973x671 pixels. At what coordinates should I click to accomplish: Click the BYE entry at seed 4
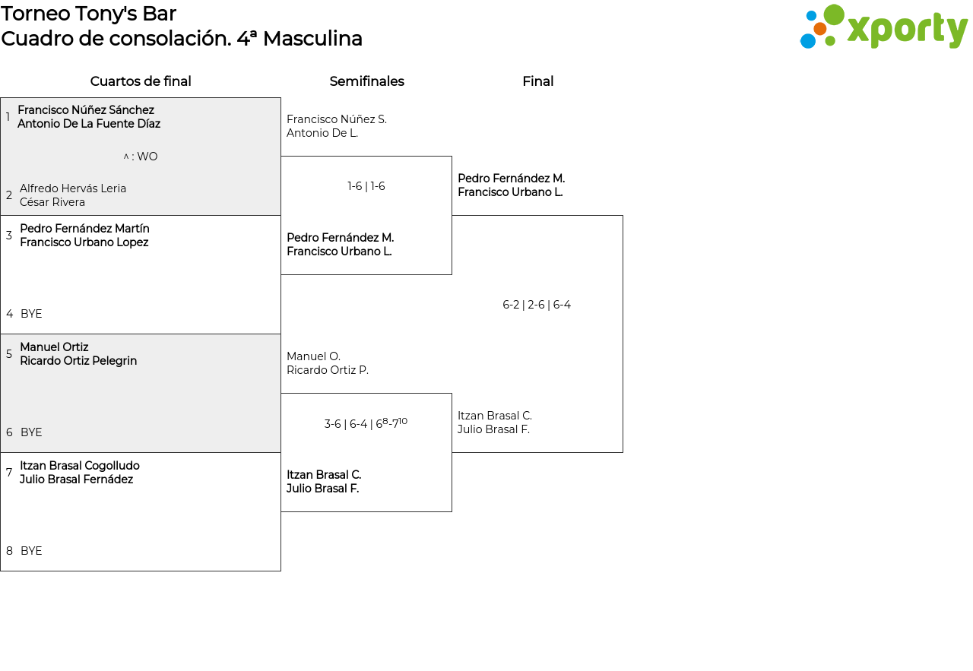pos(31,314)
